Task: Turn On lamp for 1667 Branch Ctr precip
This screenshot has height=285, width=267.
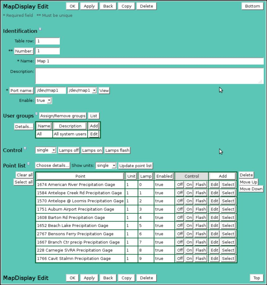Action: (x=189, y=242)
